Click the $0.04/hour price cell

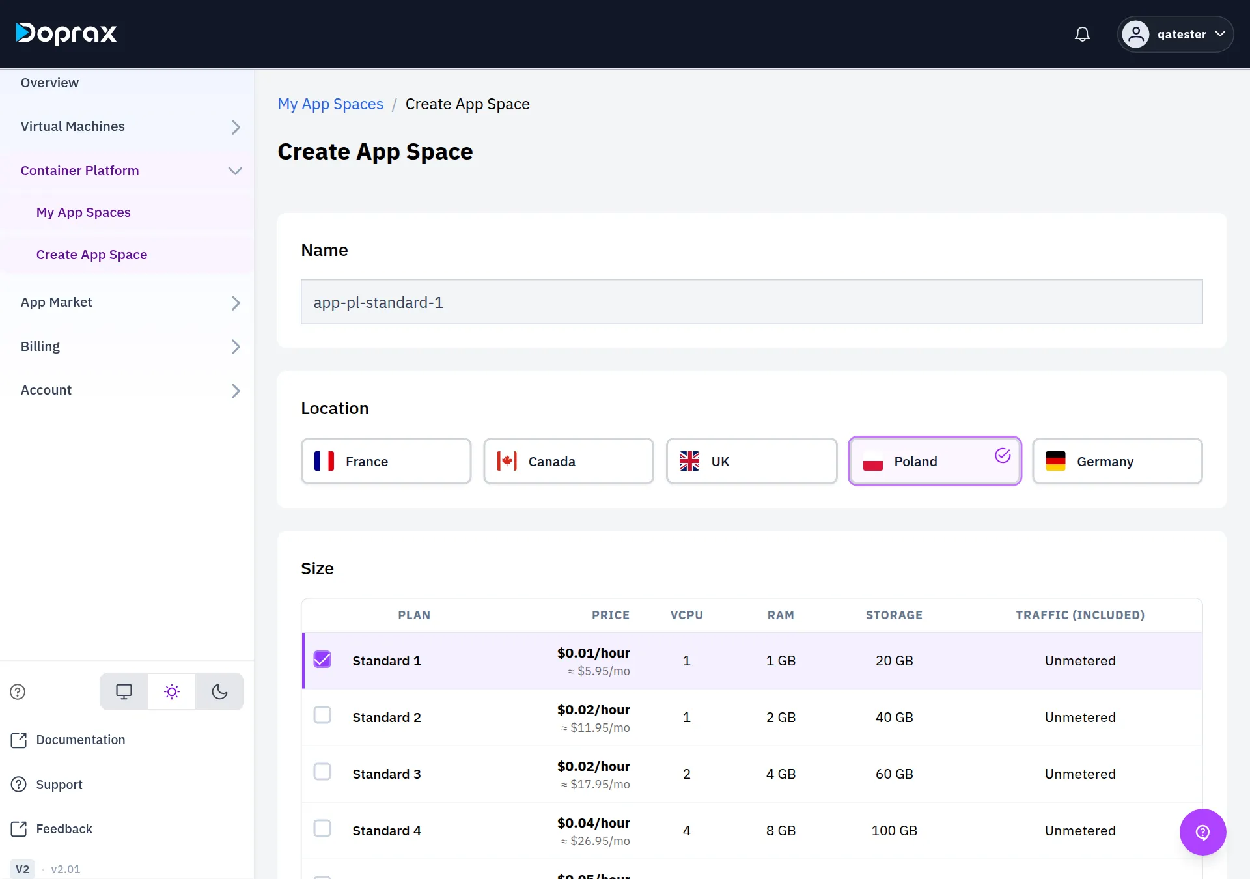(x=593, y=823)
